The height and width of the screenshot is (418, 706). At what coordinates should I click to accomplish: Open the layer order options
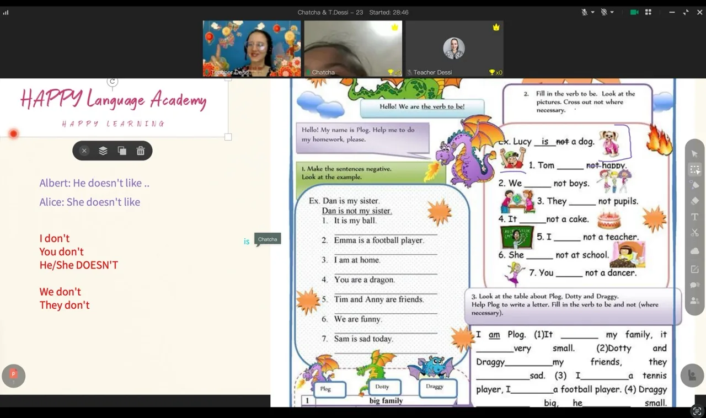coord(103,151)
